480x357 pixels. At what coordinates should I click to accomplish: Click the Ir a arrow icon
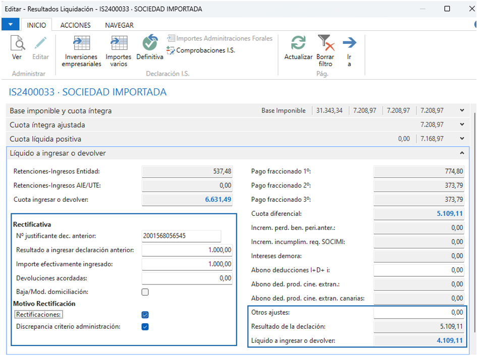[350, 42]
